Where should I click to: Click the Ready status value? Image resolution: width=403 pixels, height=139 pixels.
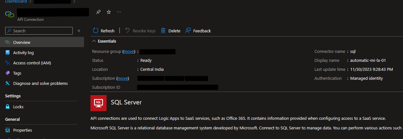(x=146, y=61)
